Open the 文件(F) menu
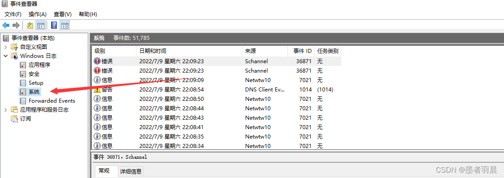Screen dimensions: 504x178 pyautogui.click(x=13, y=14)
